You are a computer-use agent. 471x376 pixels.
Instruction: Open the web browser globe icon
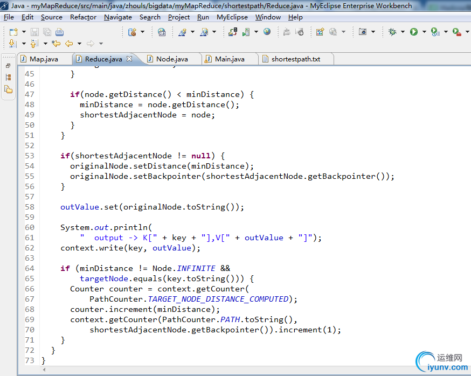pyautogui.click(x=267, y=32)
